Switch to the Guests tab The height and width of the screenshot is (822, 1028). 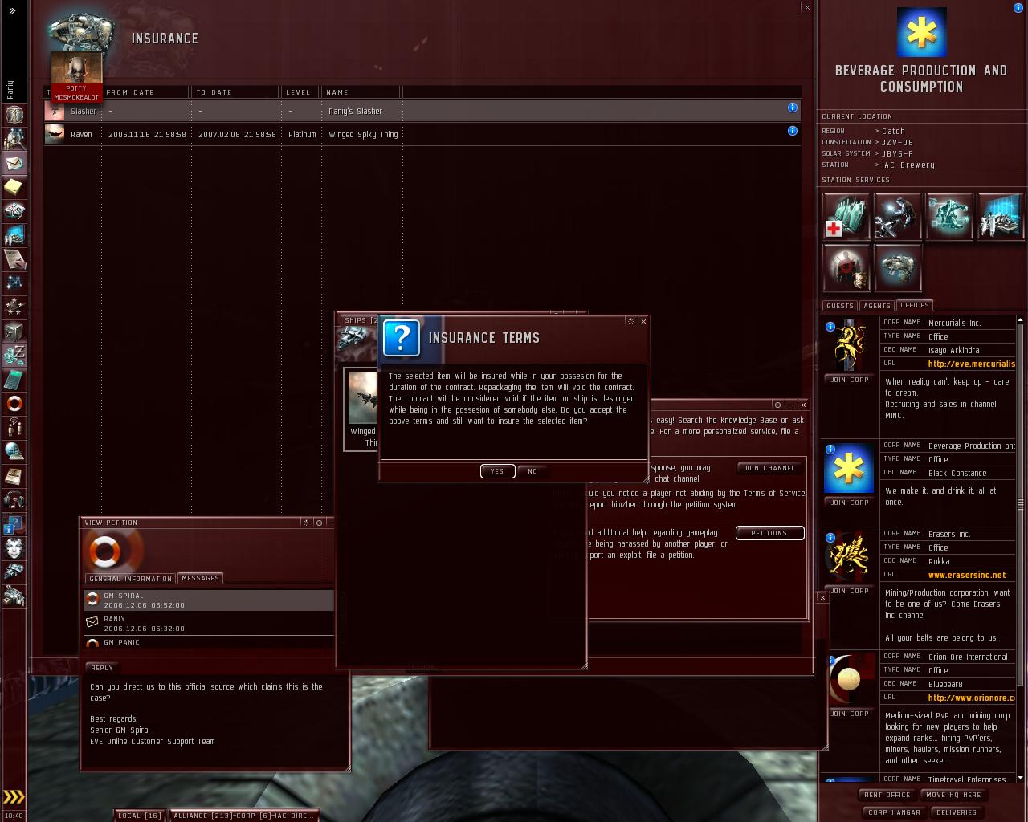(840, 306)
